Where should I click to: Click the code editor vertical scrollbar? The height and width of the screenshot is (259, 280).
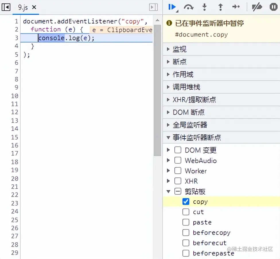[157, 90]
